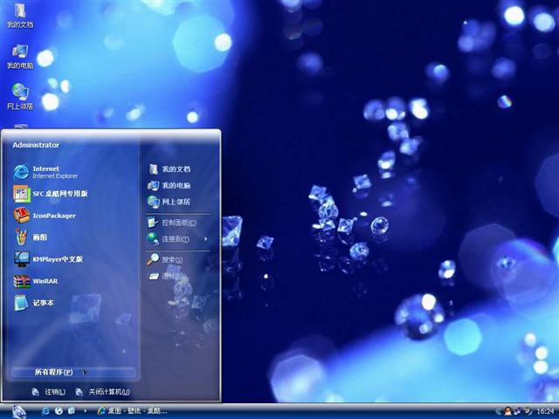Switch to 桌面-壁纸-桌酷 taskbar window
The image size is (559, 419).
[x=133, y=411]
